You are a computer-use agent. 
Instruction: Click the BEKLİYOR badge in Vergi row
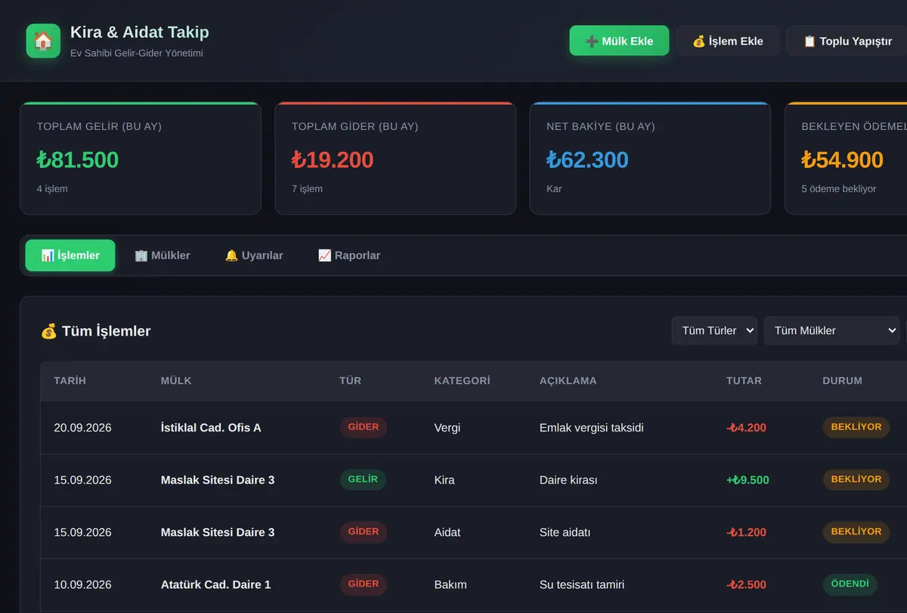pos(856,427)
